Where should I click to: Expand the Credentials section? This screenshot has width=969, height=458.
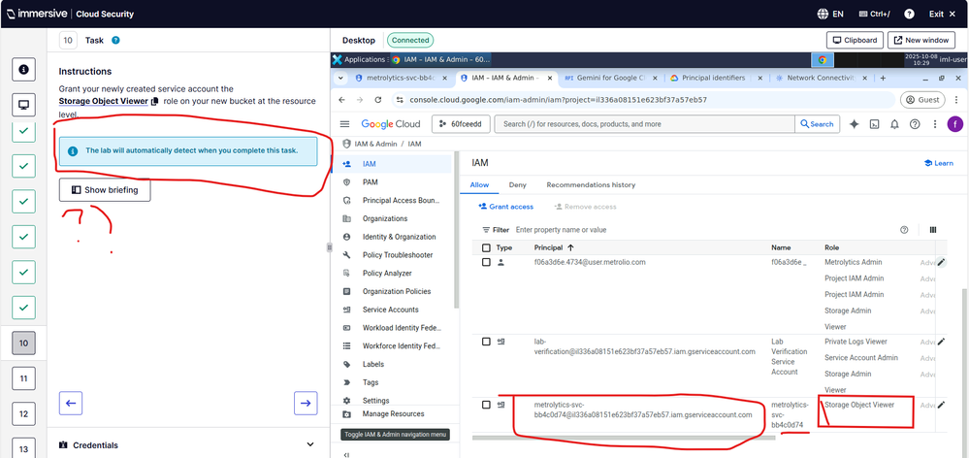click(x=310, y=445)
